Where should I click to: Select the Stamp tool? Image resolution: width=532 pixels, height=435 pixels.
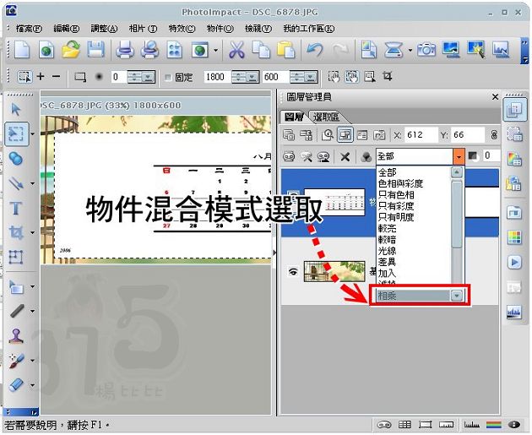(15, 336)
